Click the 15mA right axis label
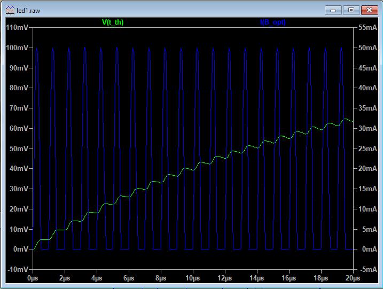This screenshot has width=383, height=289. pyautogui.click(x=368, y=189)
